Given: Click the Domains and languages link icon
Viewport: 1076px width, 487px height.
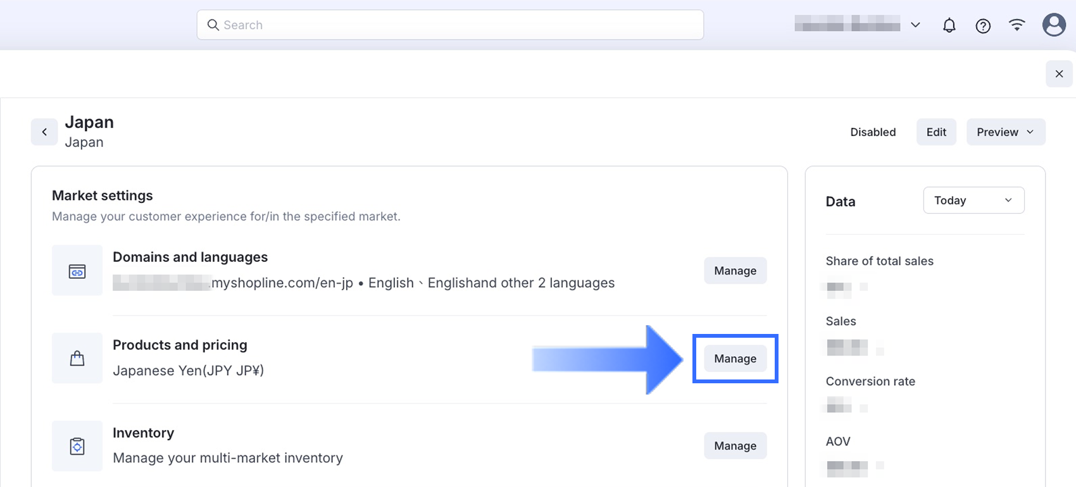Looking at the screenshot, I should tap(77, 271).
